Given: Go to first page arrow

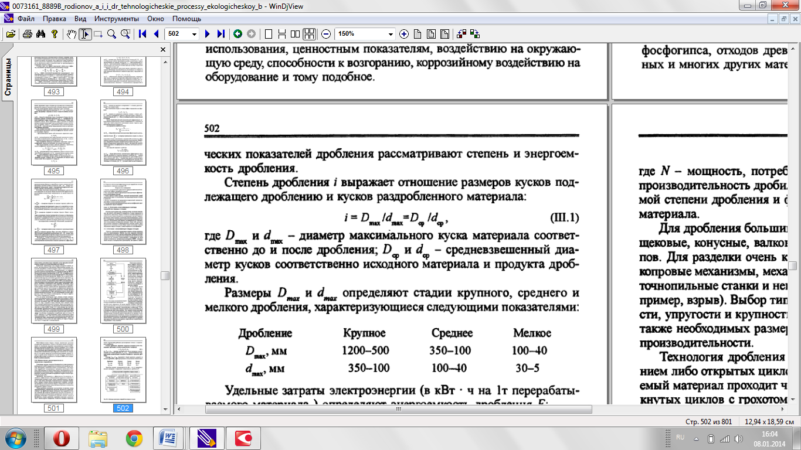Looking at the screenshot, I should [x=142, y=34].
